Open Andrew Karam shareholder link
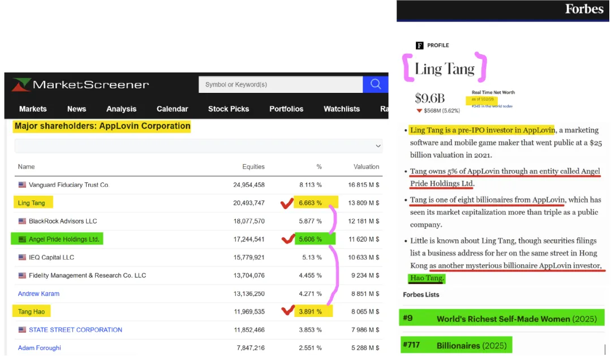The width and height of the screenshot is (611, 356). (38, 294)
